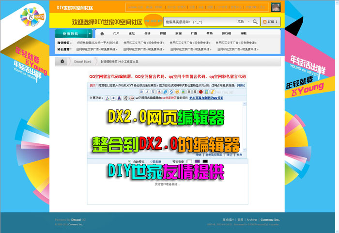This screenshot has height=233, width=339.
Task: Open the 导读 navigation tab
Action: point(147,33)
